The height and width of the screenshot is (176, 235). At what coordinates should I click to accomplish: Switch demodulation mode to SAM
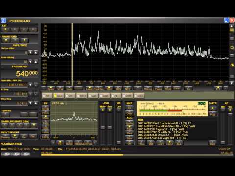(x=59, y=96)
